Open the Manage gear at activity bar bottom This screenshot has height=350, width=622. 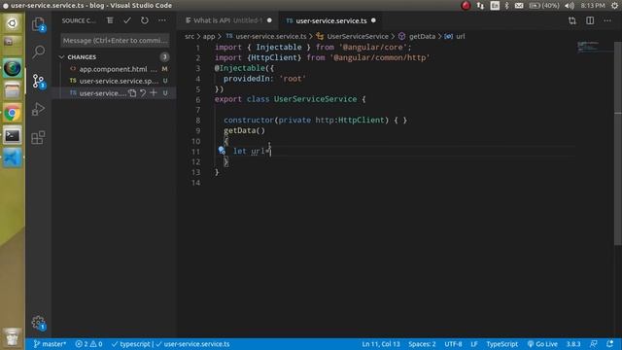(x=39, y=323)
